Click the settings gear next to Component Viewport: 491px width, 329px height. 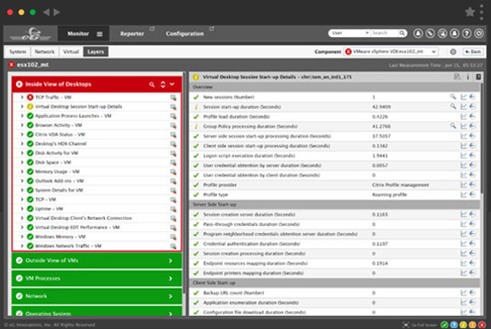point(453,52)
